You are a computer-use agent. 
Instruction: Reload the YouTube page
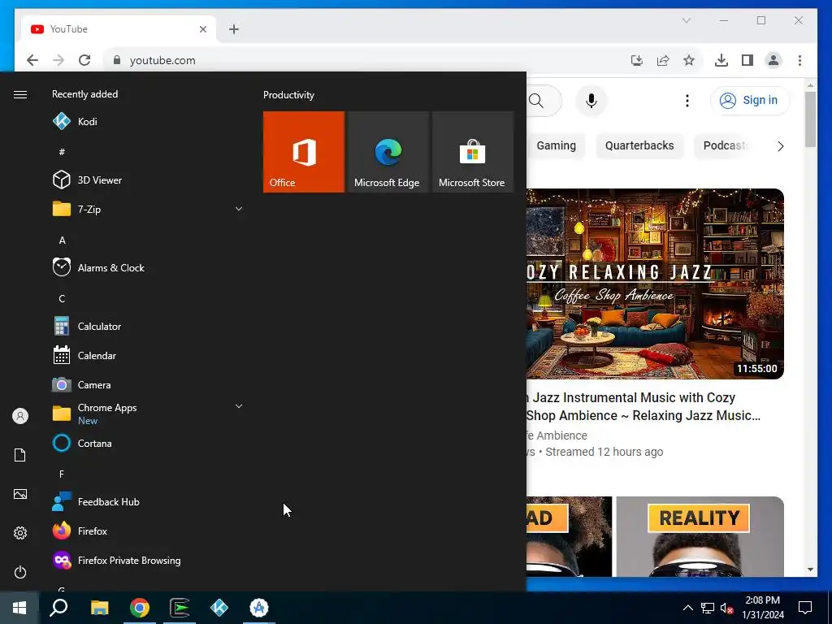coord(84,60)
